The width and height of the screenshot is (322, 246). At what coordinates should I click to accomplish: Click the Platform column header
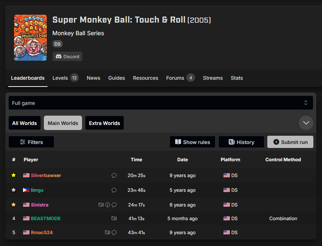pyautogui.click(x=230, y=160)
